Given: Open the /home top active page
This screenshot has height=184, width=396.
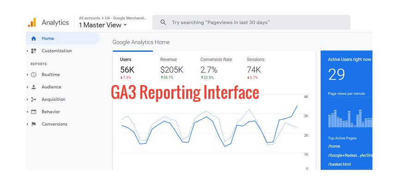Looking at the screenshot, I should 334,147.
